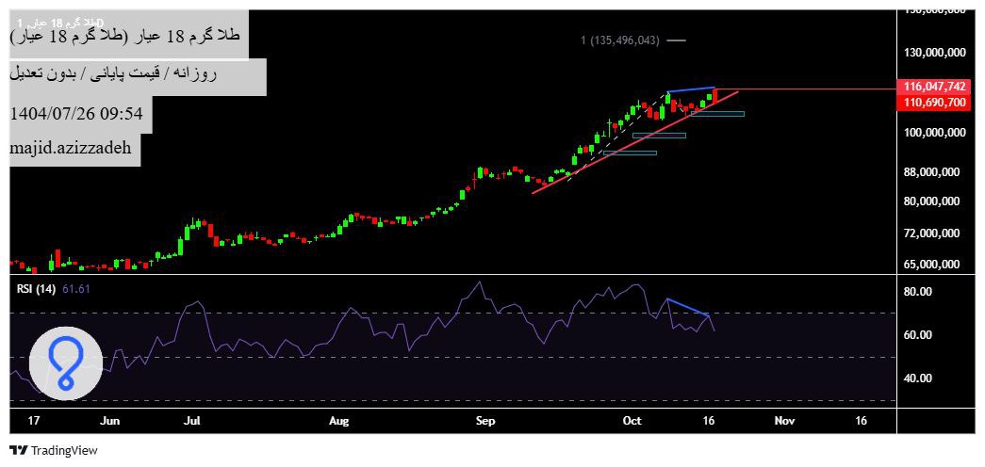Image resolution: width=985 pixels, height=467 pixels.
Task: Click the lowest cyan rectangle zone
Action: point(630,153)
